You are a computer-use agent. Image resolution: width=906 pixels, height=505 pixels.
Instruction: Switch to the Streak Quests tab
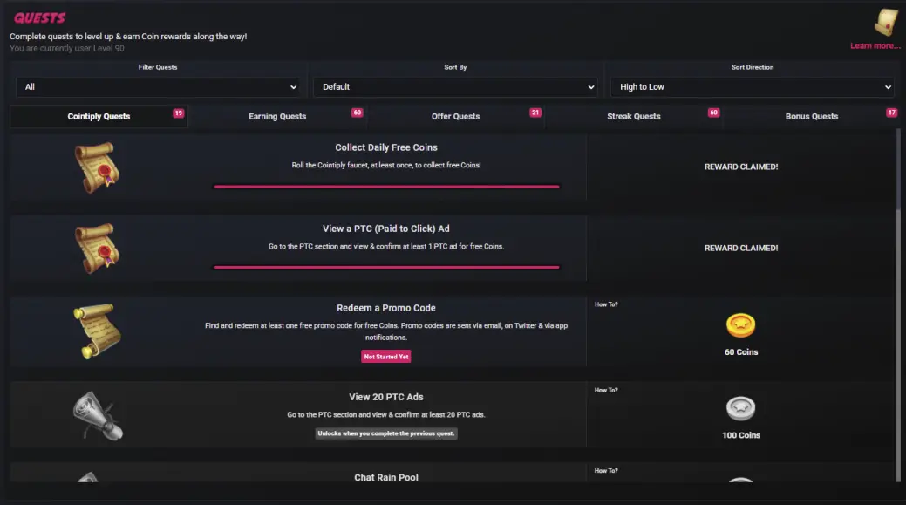click(633, 116)
